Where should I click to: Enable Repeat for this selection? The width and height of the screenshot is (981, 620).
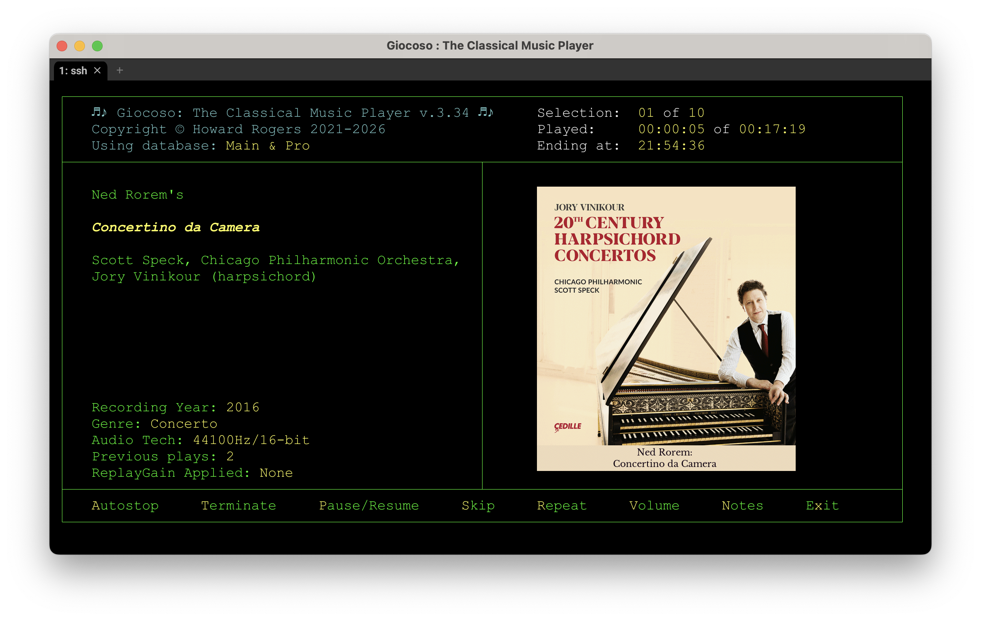pos(562,505)
